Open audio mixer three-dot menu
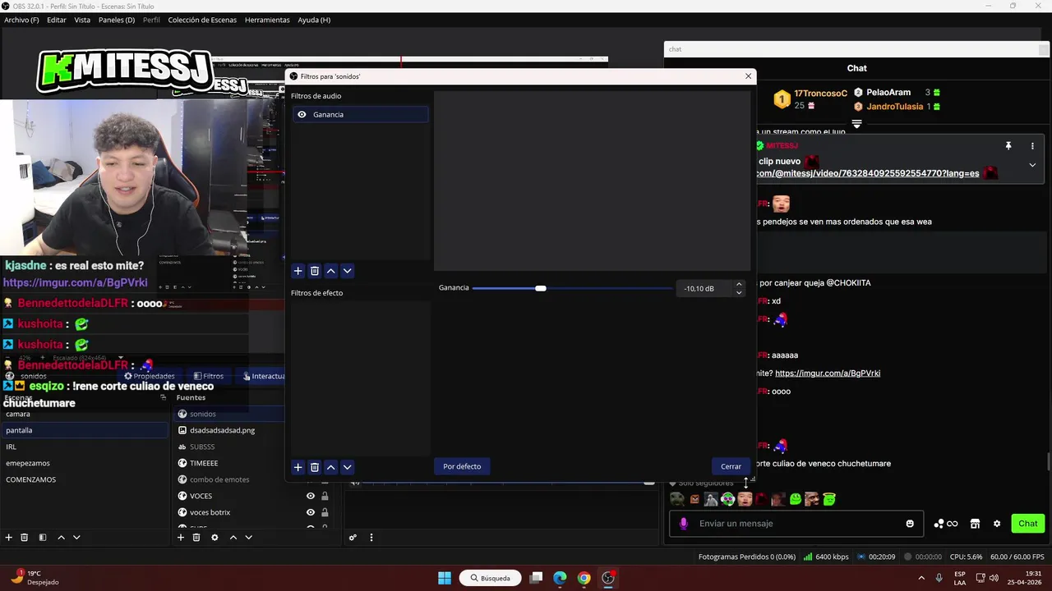Screen dimensions: 1052x591 tap(371, 538)
